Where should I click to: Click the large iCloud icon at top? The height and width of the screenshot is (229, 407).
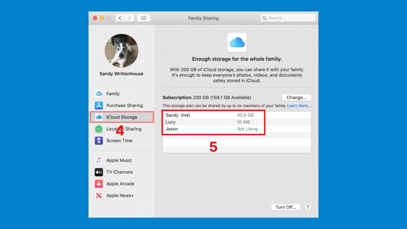tap(237, 42)
